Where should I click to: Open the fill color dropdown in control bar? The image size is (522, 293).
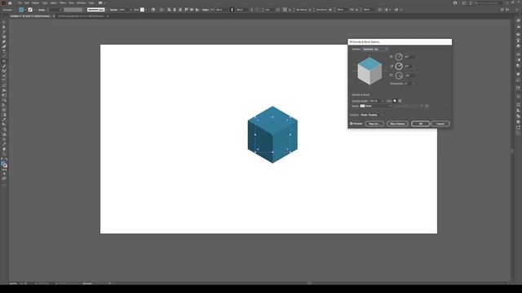[x=25, y=10]
